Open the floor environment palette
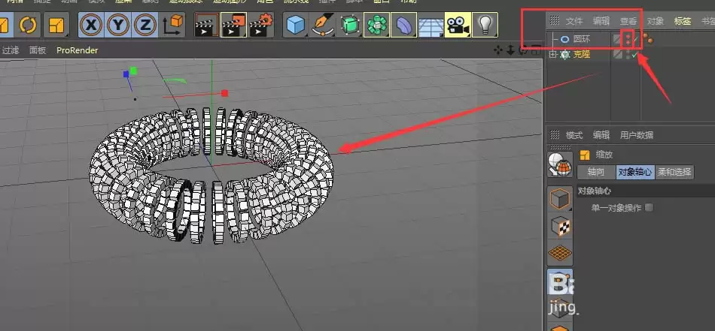The image size is (715, 331). (431, 25)
